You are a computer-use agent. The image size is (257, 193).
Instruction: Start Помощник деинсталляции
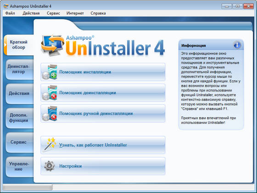tap(103, 93)
